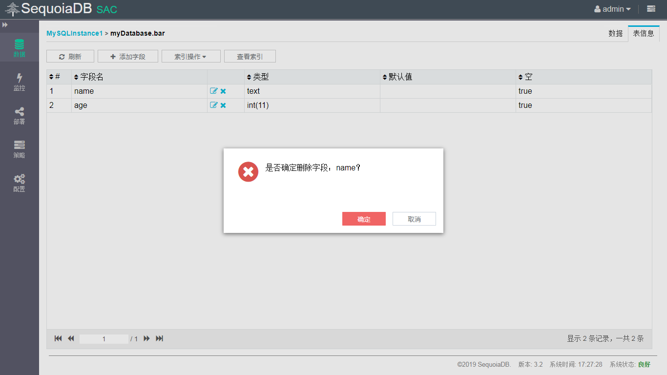Expand the 索引操作 dropdown menu

[x=191, y=57]
